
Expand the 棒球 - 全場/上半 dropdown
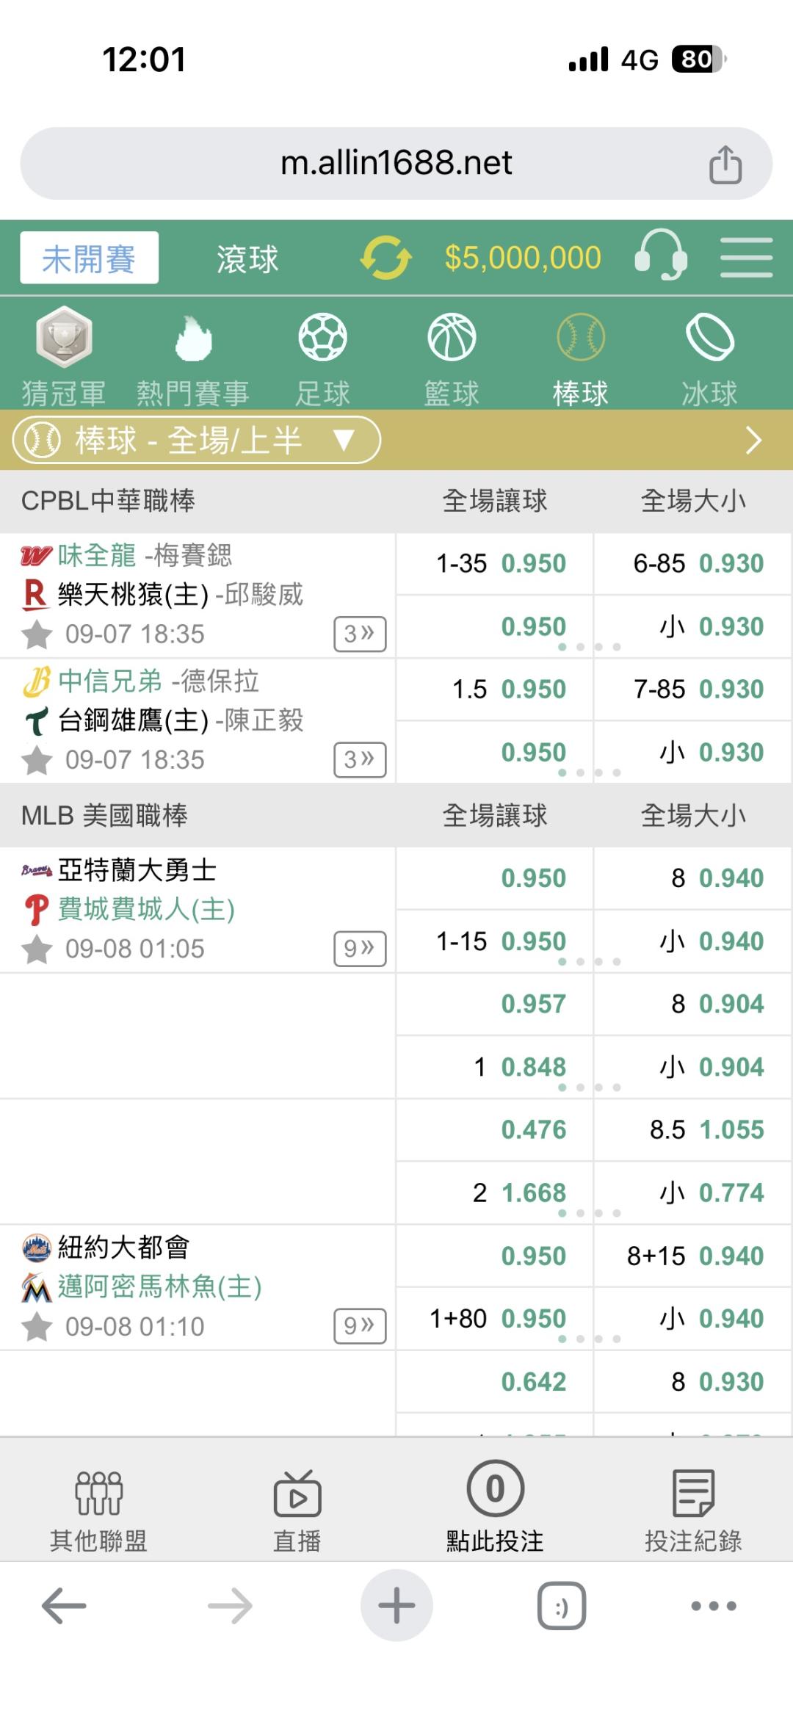(197, 440)
